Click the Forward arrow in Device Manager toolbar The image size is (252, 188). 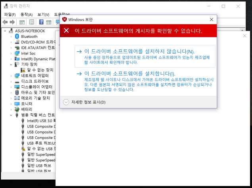pyautogui.click(x=12, y=22)
